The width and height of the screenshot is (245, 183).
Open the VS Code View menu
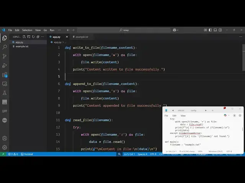(x=38, y=30)
